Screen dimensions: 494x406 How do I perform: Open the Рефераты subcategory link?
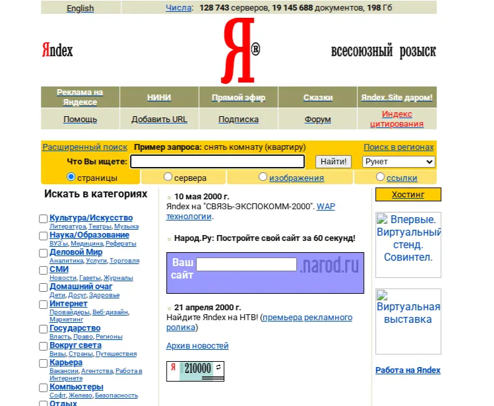click(121, 243)
